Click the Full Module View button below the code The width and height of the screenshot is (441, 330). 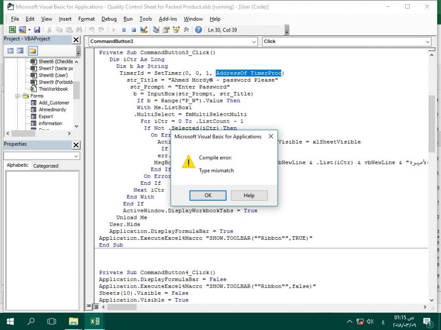(x=96, y=306)
